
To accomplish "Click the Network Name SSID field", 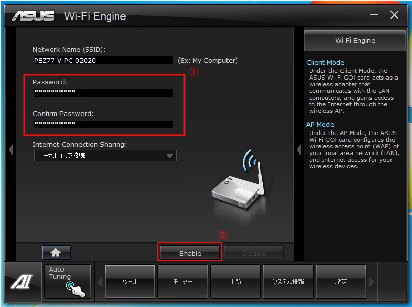I will [x=104, y=60].
